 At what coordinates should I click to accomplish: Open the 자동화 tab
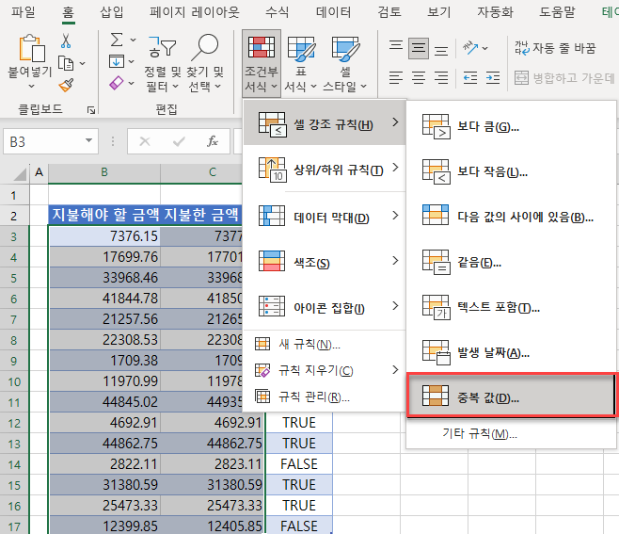[x=495, y=12]
